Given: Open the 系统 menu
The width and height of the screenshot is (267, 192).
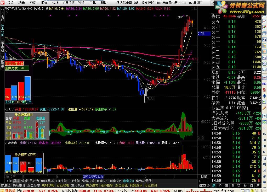Looking at the screenshot, I should tap(10, 3).
